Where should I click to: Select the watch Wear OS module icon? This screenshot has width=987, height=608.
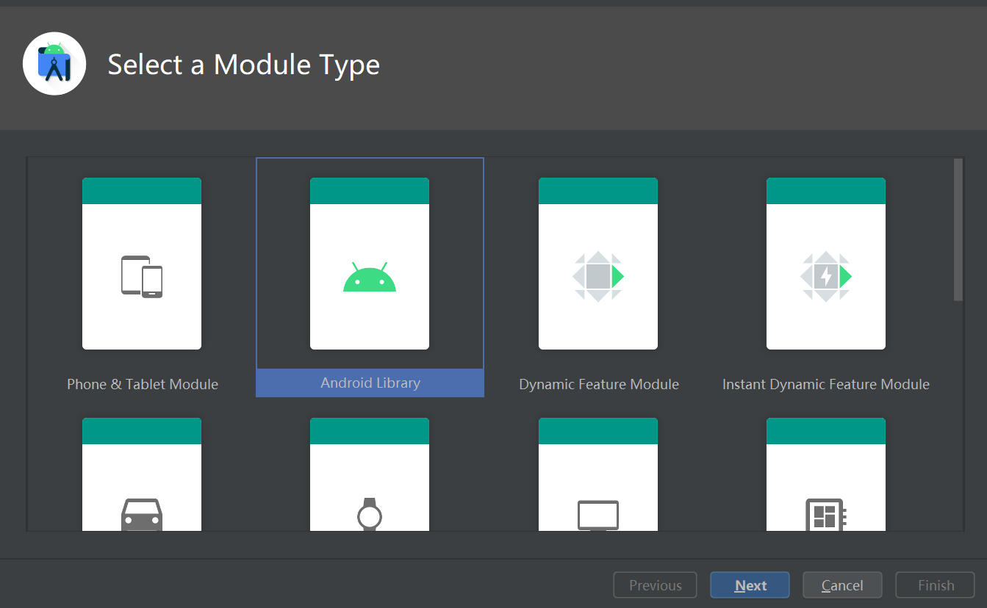point(370,514)
